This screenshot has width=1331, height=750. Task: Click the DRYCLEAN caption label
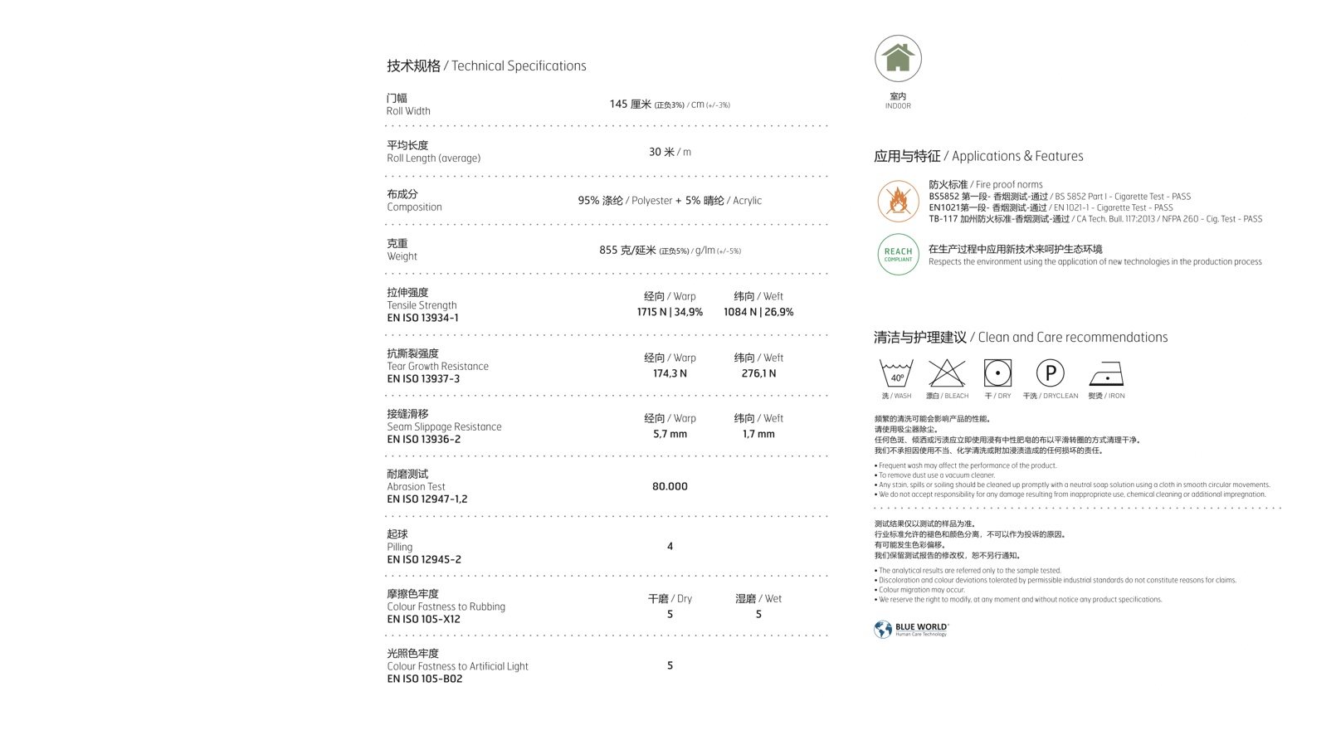[x=1051, y=396]
